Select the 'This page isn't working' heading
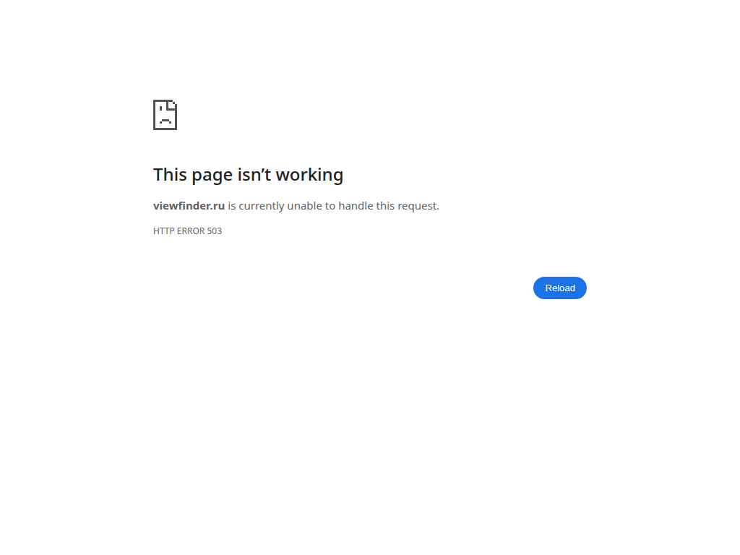 click(249, 175)
